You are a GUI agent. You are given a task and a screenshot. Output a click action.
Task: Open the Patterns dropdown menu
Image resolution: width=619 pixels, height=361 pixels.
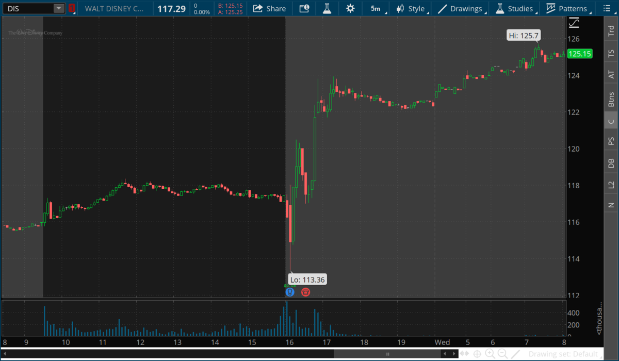tap(568, 8)
